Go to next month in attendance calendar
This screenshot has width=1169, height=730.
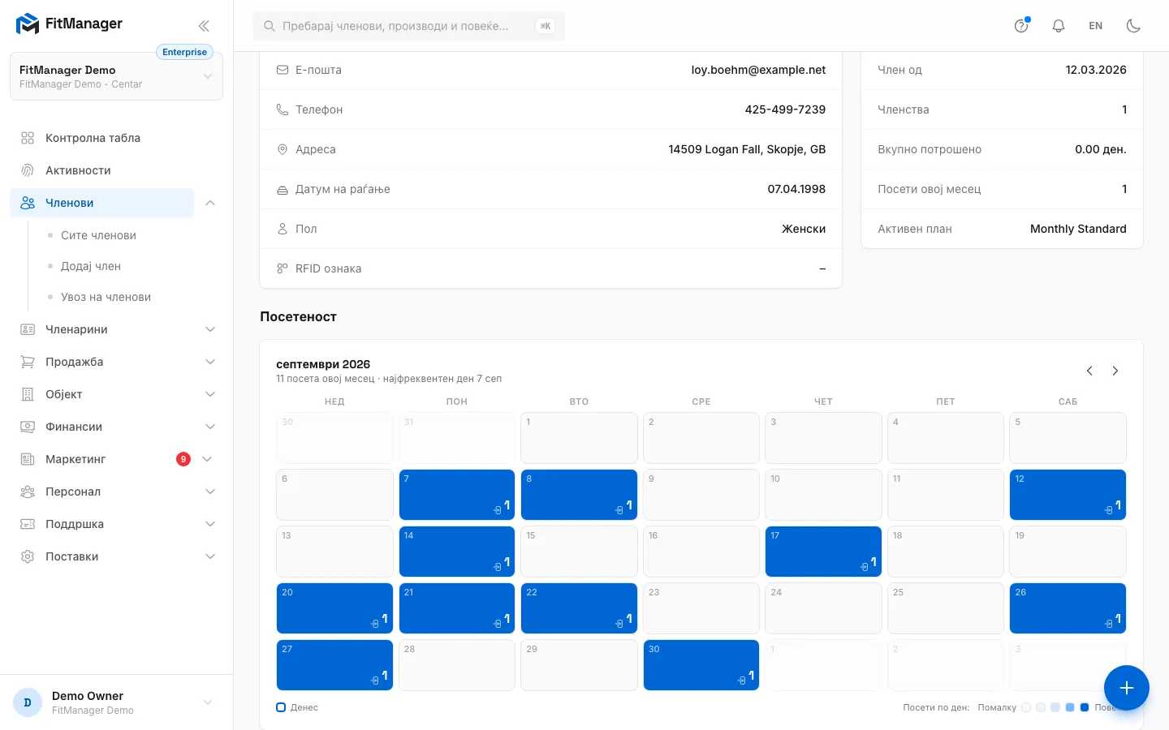[1115, 371]
